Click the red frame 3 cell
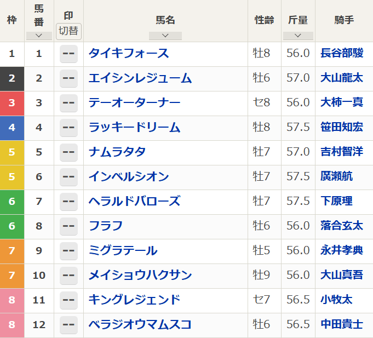Image resolution: width=373 pixels, height=338 pixels. pos(12,103)
